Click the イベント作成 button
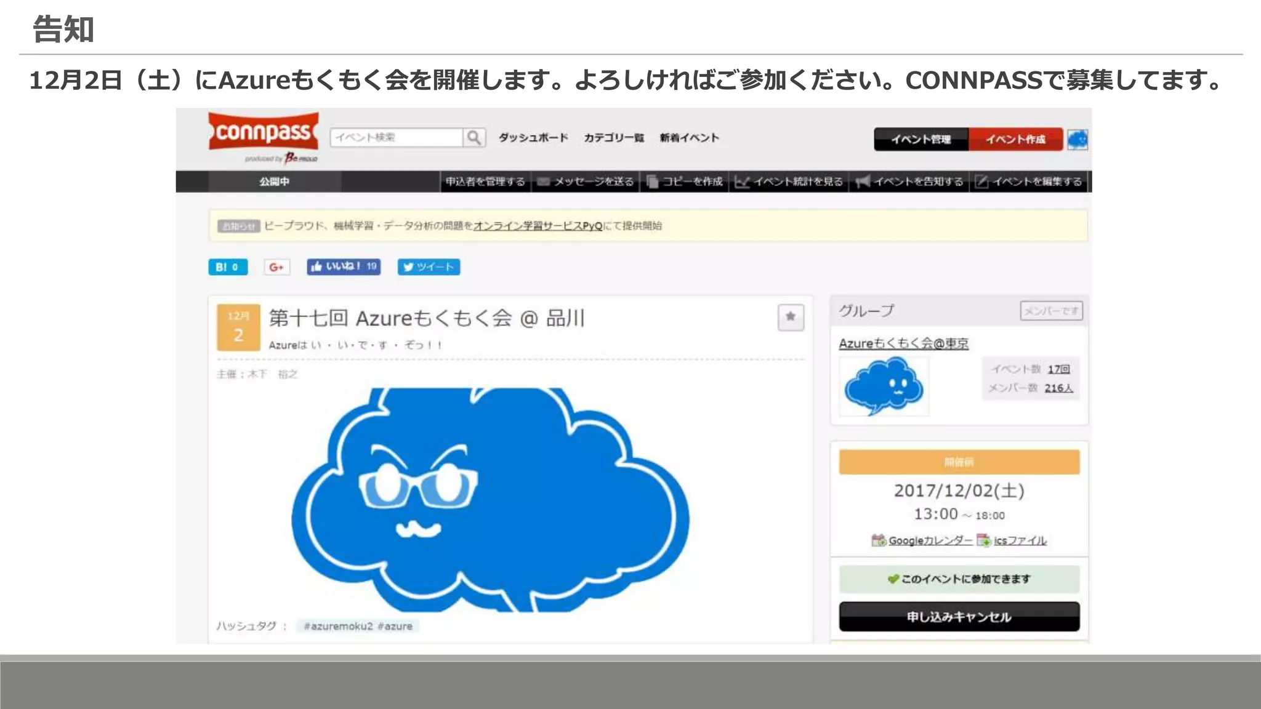1261x709 pixels. coord(1015,140)
